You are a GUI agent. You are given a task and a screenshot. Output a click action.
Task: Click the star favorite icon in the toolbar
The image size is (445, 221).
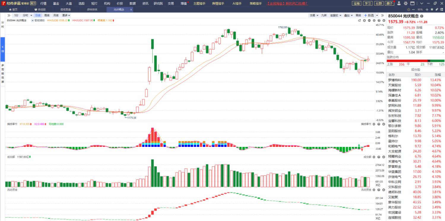[432, 9]
